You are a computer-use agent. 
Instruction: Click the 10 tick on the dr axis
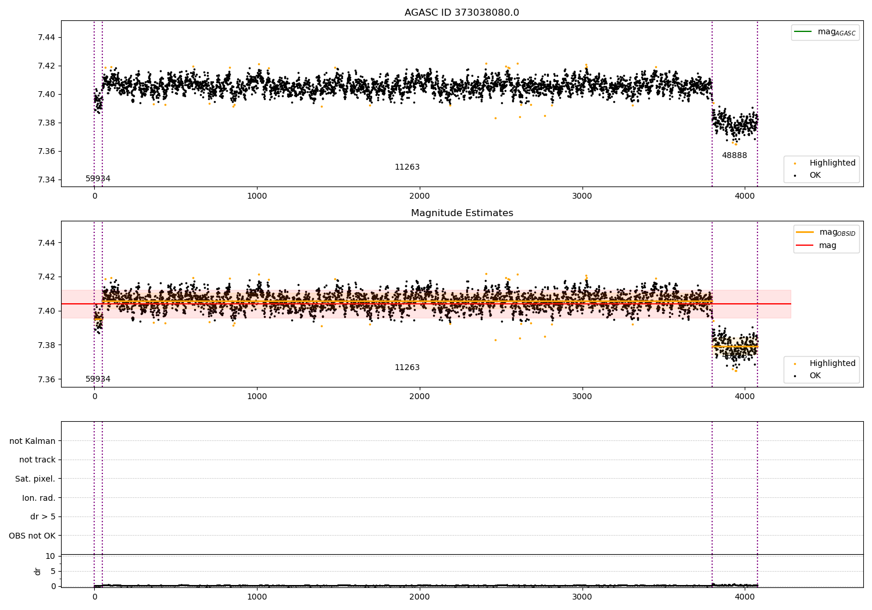[x=50, y=557]
